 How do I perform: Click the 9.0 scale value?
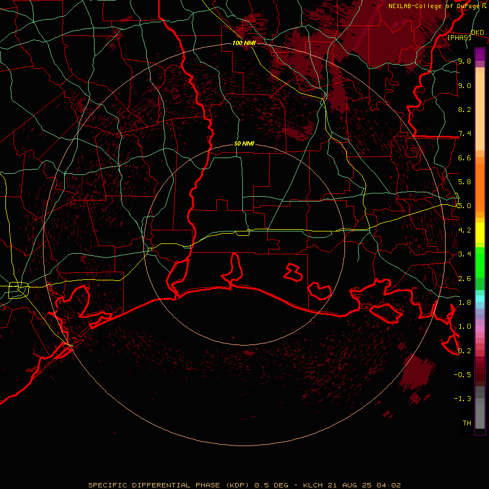465,85
